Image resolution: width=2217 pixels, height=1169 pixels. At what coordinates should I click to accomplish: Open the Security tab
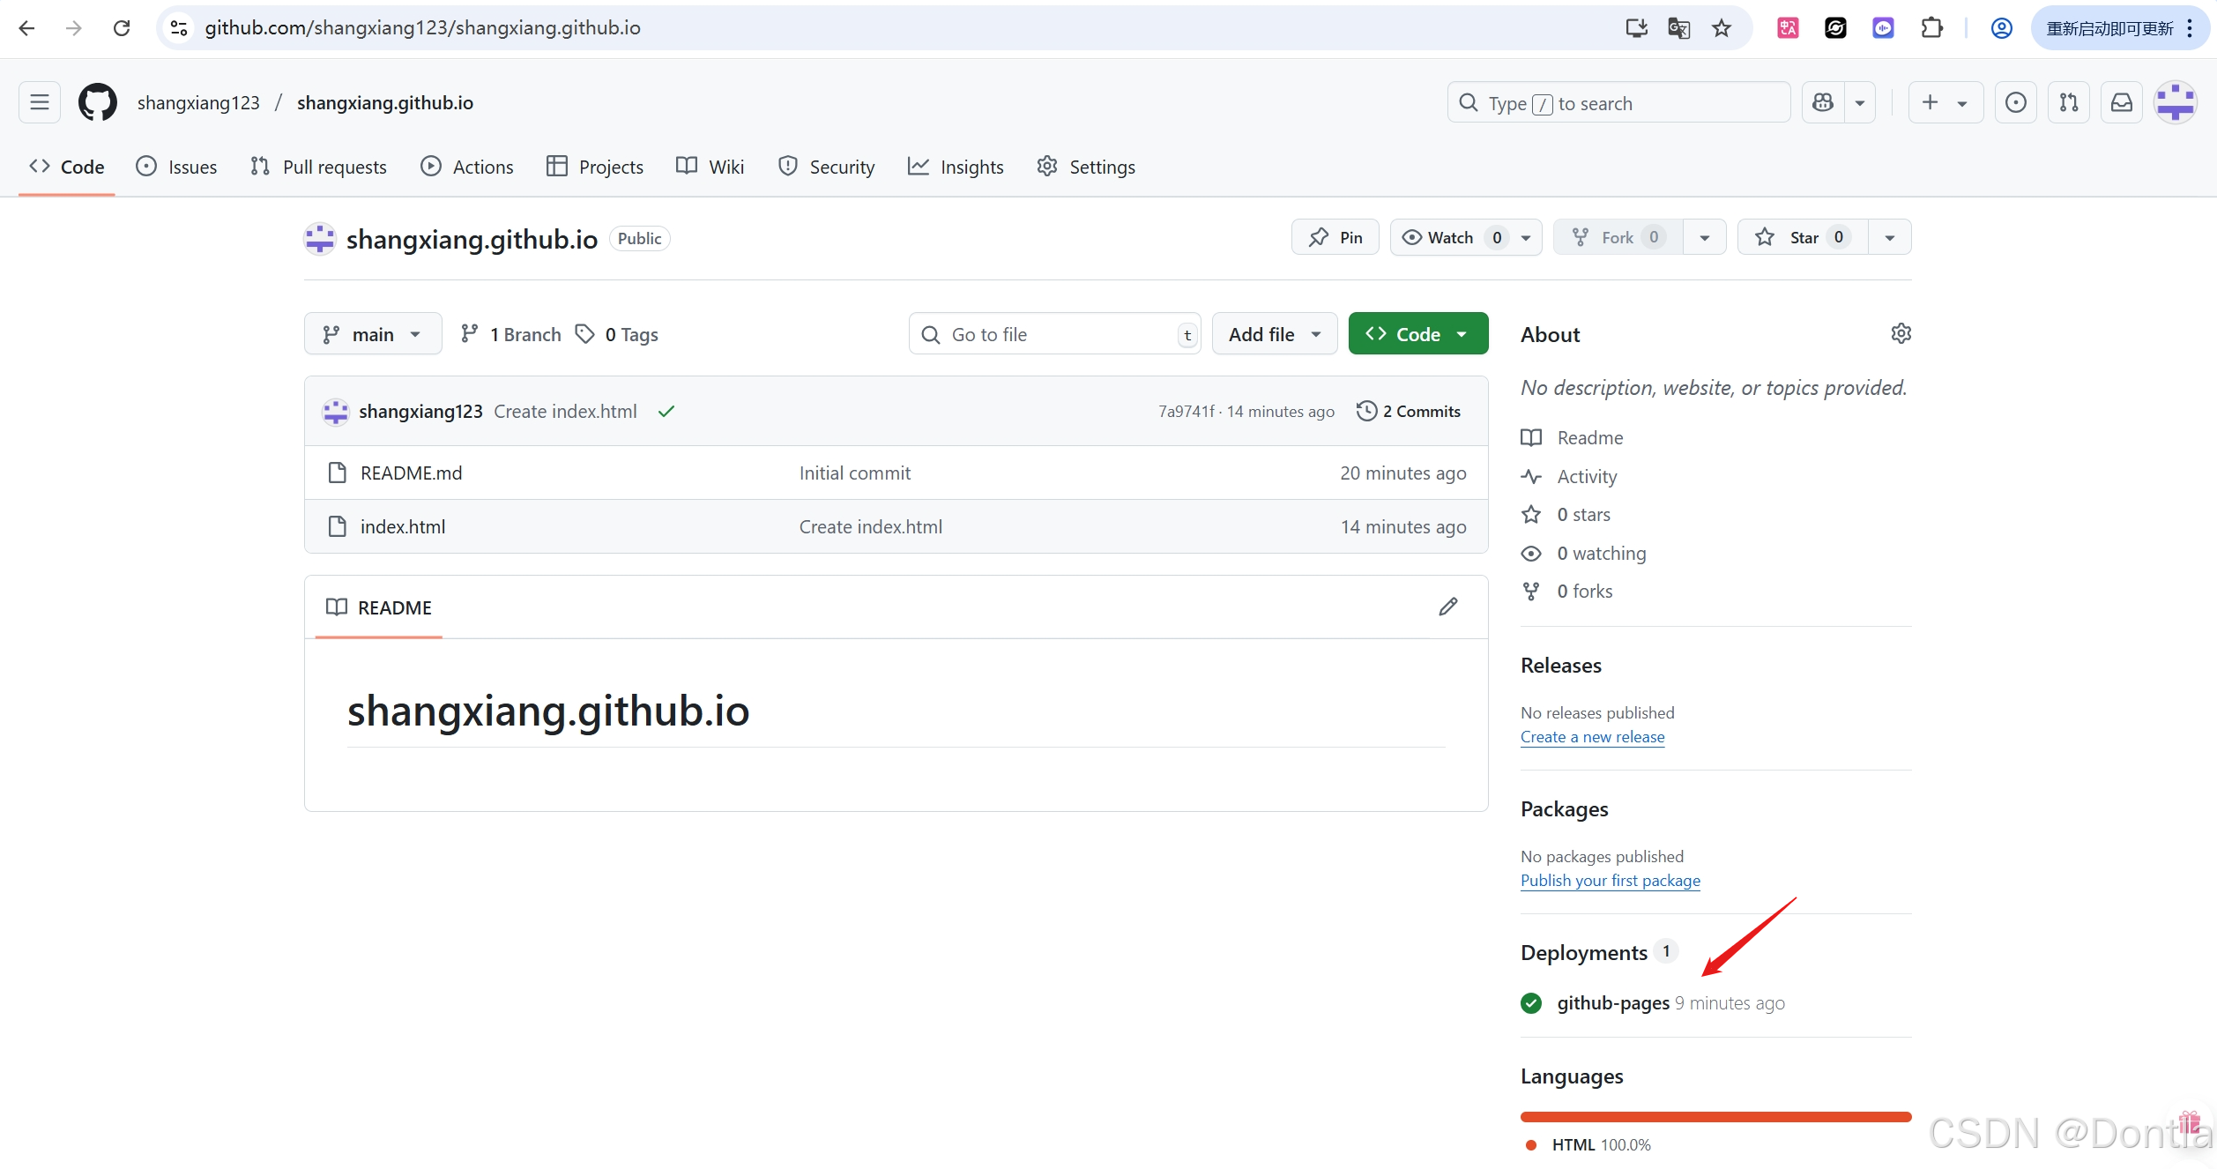click(x=826, y=167)
